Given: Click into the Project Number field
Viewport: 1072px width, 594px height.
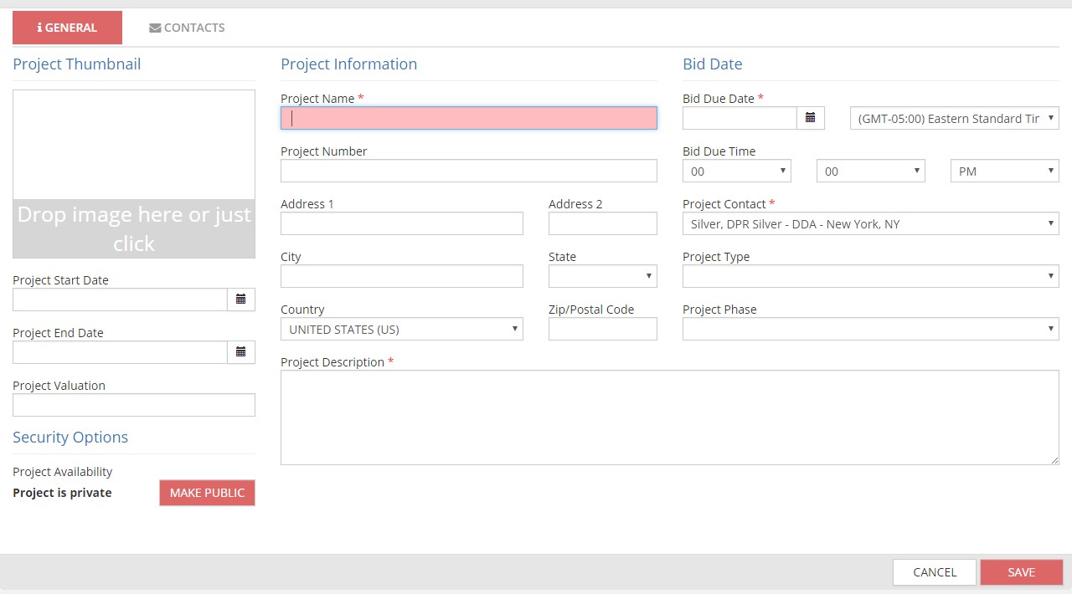Looking at the screenshot, I should pyautogui.click(x=468, y=171).
